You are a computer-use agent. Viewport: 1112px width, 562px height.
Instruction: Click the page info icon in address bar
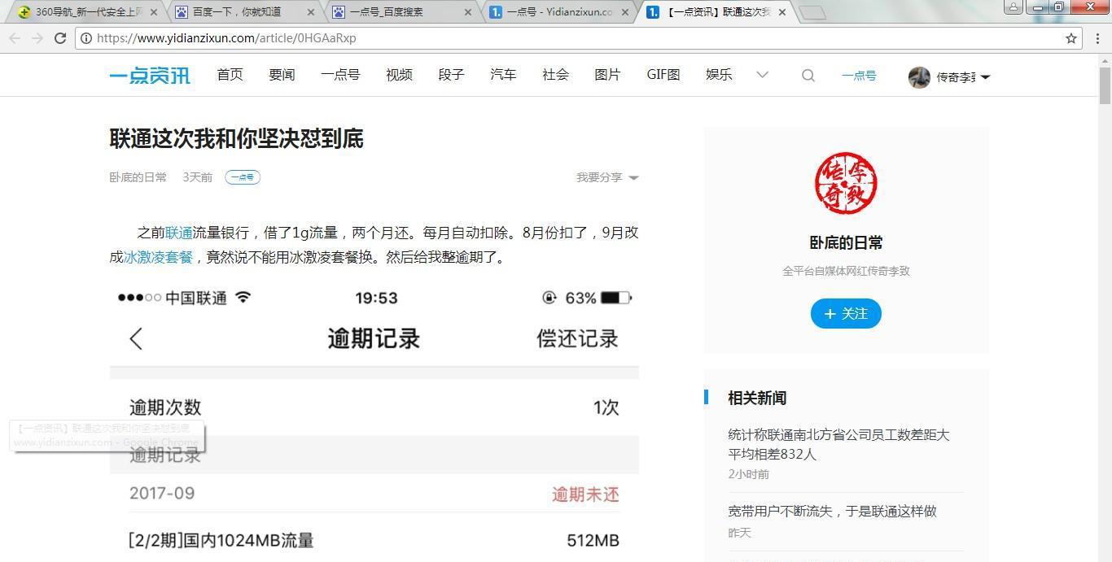(x=86, y=37)
